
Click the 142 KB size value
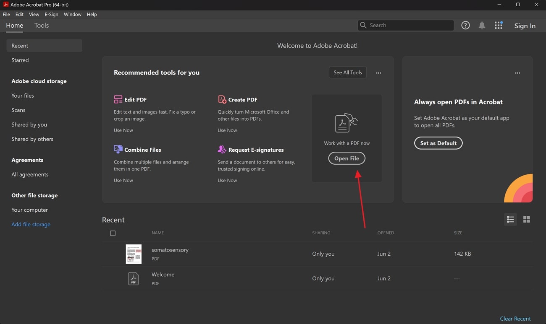(462, 254)
